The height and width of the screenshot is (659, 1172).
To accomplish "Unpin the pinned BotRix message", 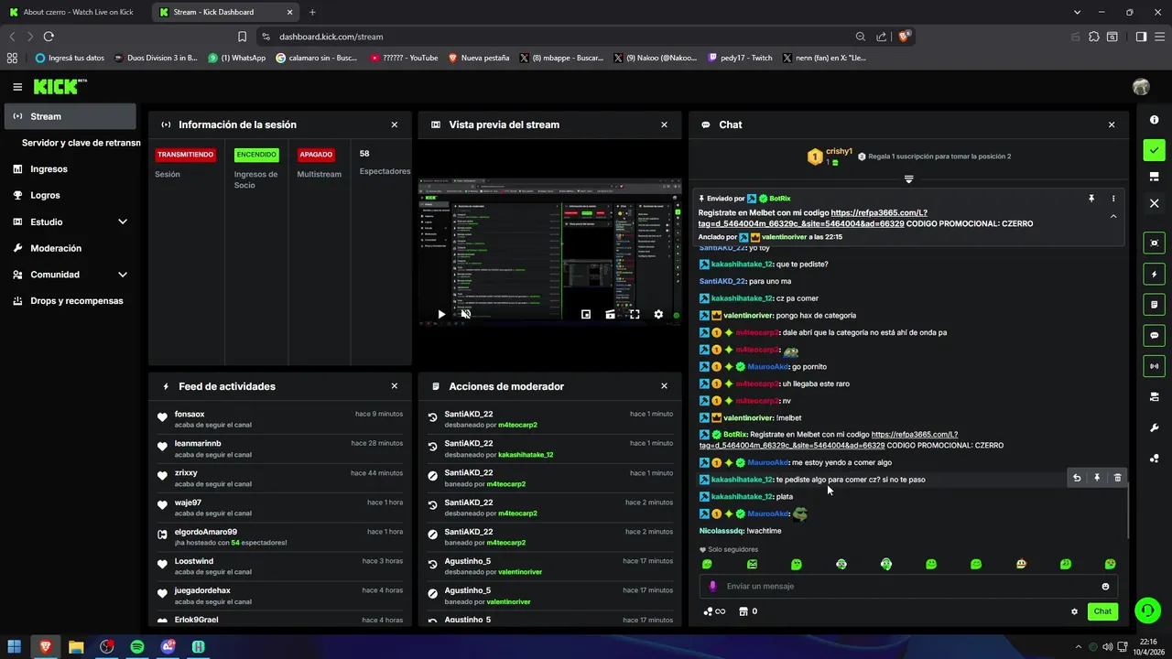I will click(1091, 199).
